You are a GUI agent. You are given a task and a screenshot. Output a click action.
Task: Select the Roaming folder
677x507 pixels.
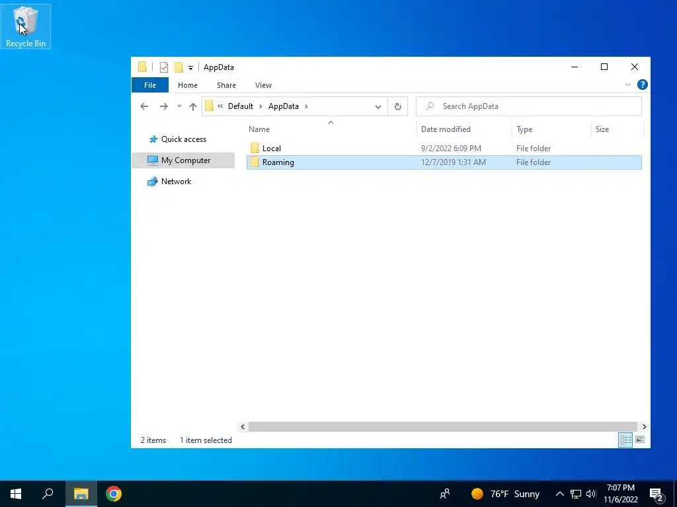[444, 162]
